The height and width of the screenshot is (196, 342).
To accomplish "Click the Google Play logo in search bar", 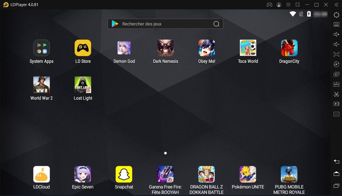I will coord(115,24).
